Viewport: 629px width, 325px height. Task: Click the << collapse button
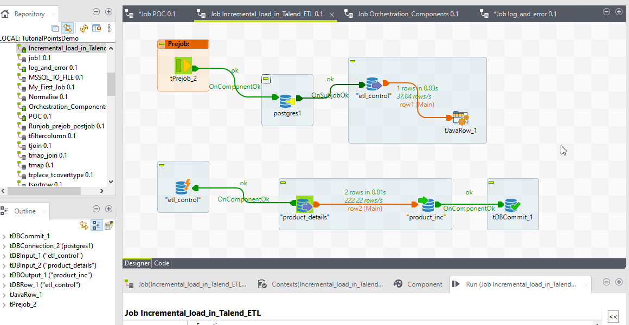[613, 317]
